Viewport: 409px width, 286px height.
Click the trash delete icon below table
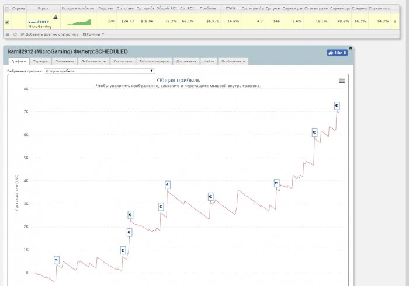click(7, 34)
